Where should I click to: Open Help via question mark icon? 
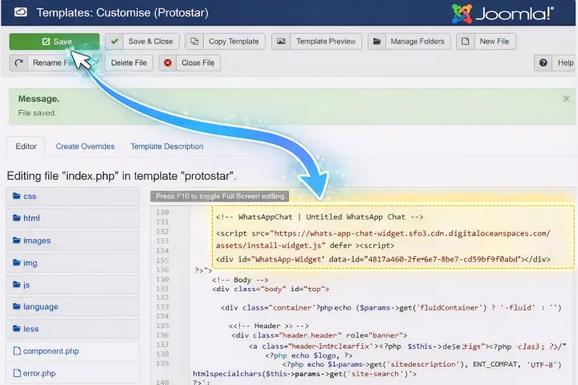(544, 63)
